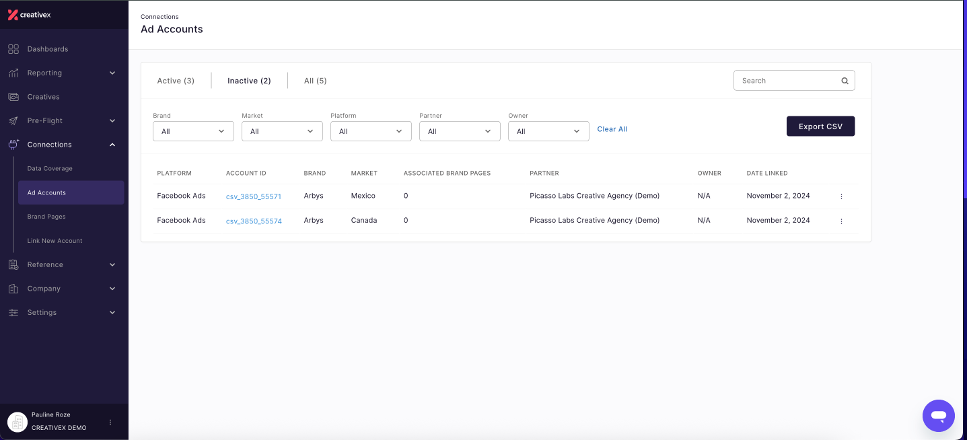Expand the Pre-Flight menu chevron

pyautogui.click(x=112, y=120)
